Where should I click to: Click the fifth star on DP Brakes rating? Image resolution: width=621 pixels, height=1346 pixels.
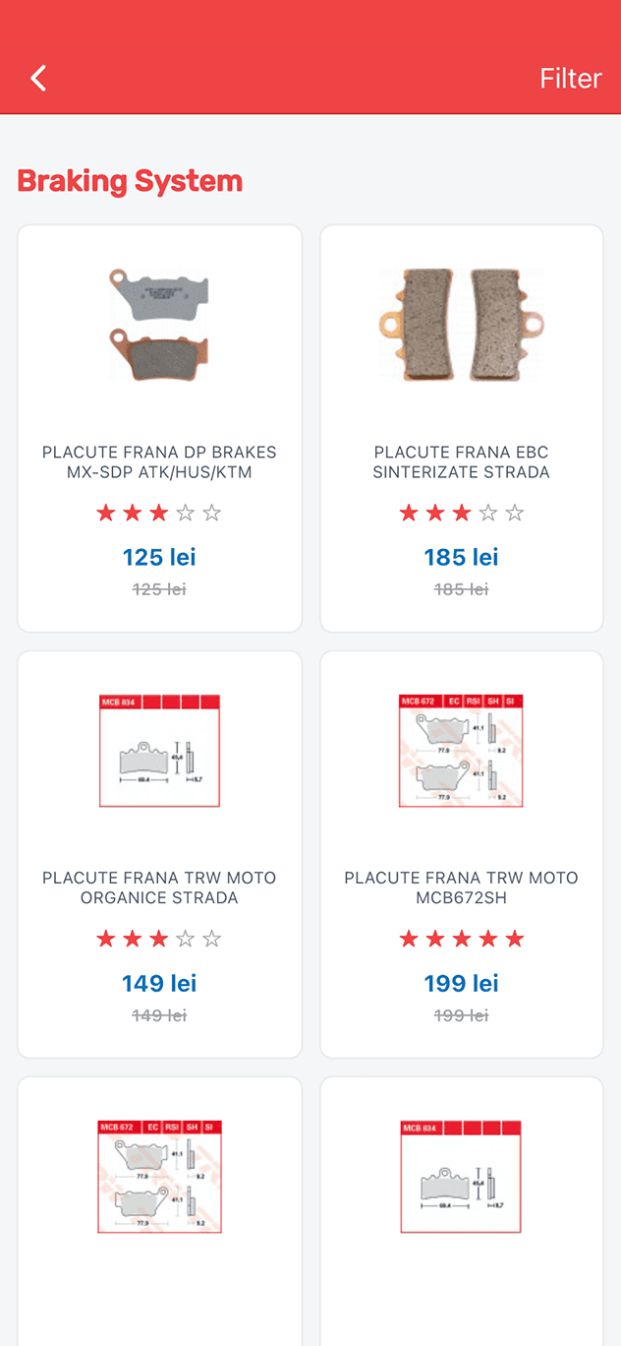[212, 513]
